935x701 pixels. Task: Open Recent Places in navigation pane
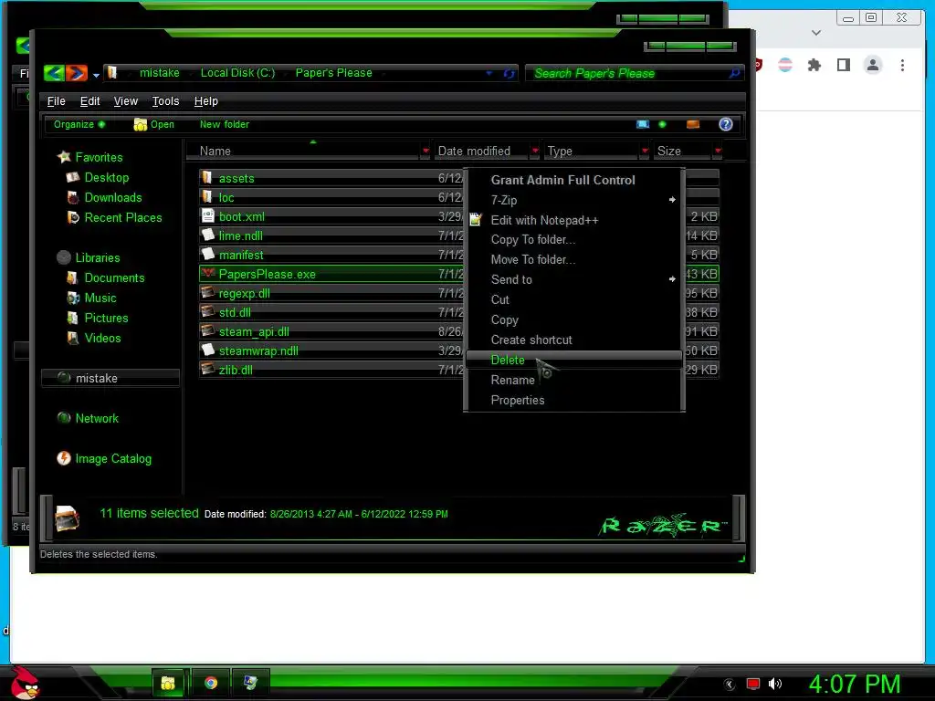114,218
